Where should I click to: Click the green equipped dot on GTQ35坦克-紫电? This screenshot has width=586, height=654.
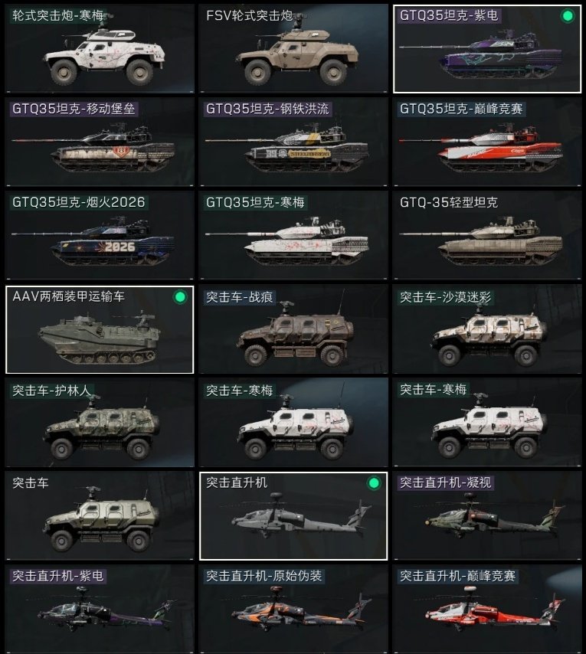point(568,16)
